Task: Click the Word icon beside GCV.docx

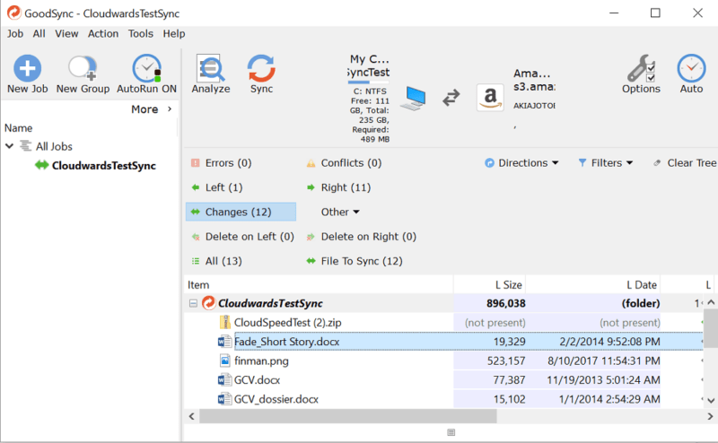Action: (x=224, y=380)
